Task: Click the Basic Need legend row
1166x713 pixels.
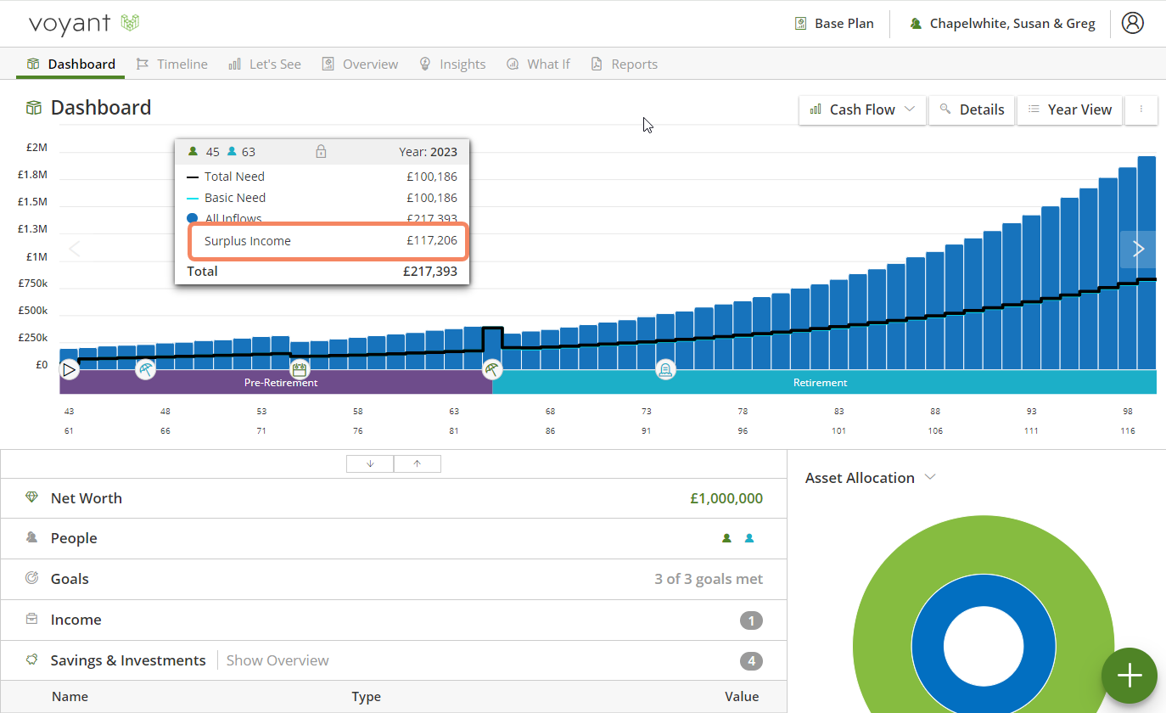Action: [x=322, y=198]
